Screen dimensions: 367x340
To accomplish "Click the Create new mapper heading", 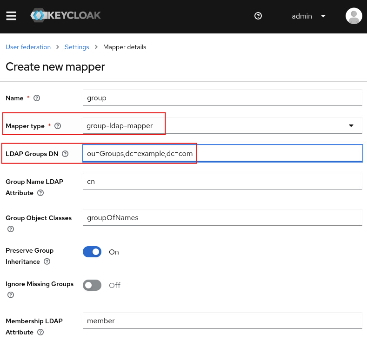I will (55, 67).
